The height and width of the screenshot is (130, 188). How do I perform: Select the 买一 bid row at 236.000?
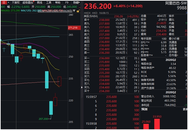111,58
